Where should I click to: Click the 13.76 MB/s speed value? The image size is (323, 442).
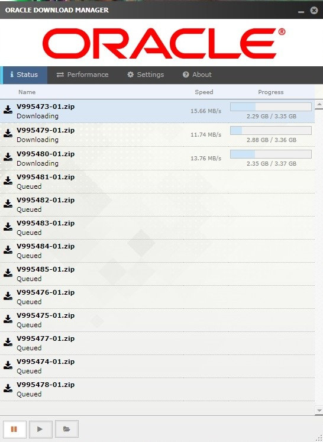(x=206, y=159)
